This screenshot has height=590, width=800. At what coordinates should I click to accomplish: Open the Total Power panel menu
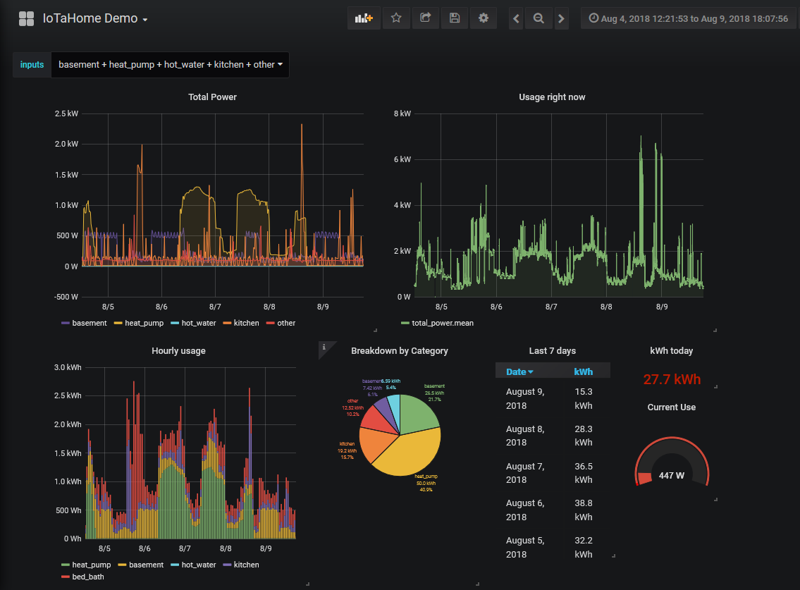212,97
